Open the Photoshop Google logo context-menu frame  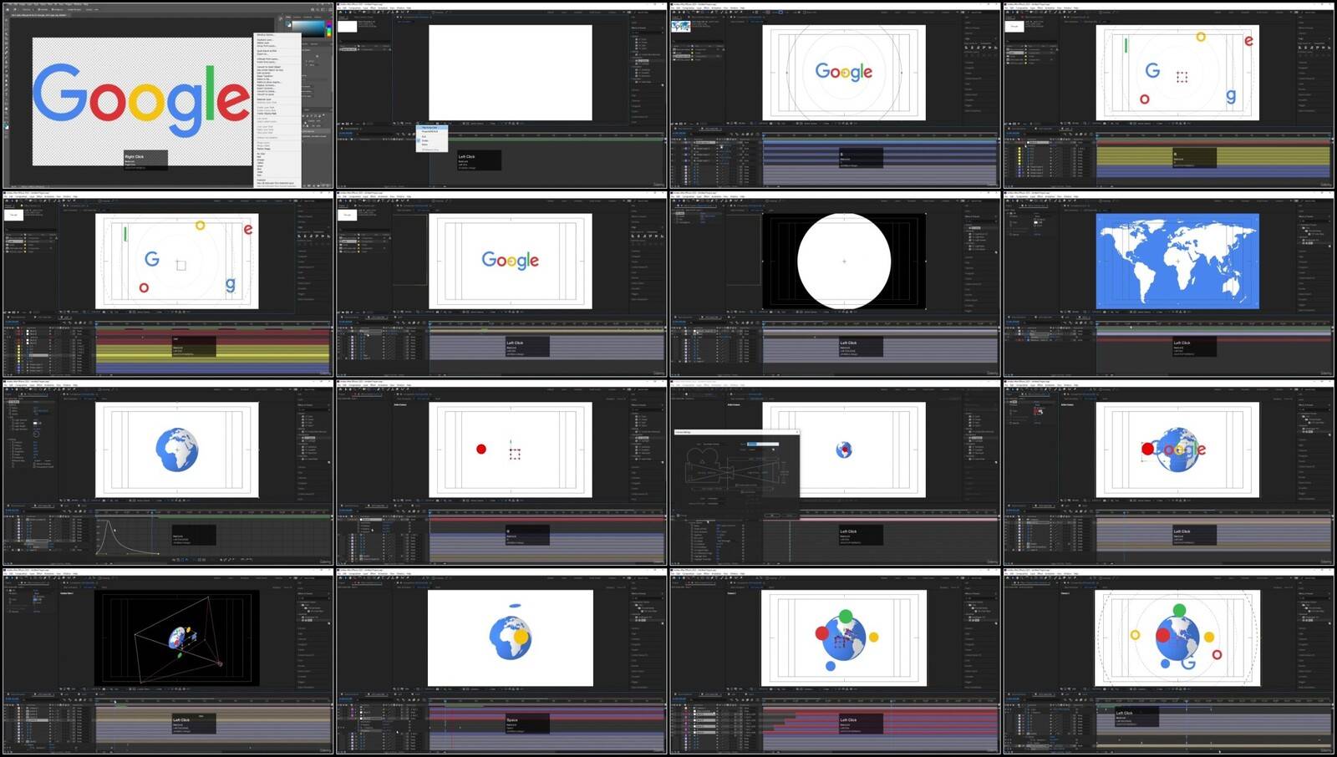pos(168,95)
